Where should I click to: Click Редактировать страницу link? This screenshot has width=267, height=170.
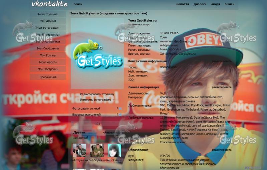click(x=97, y=94)
